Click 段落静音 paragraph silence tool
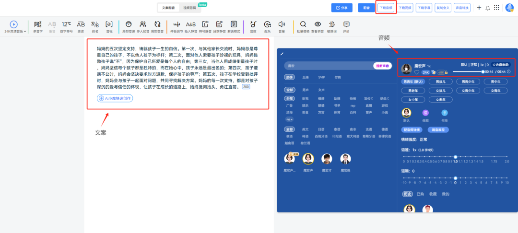Screen dimensions: 518x233 pyautogui.click(x=219, y=27)
